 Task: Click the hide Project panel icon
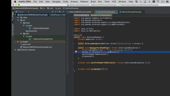[x=64, y=12]
